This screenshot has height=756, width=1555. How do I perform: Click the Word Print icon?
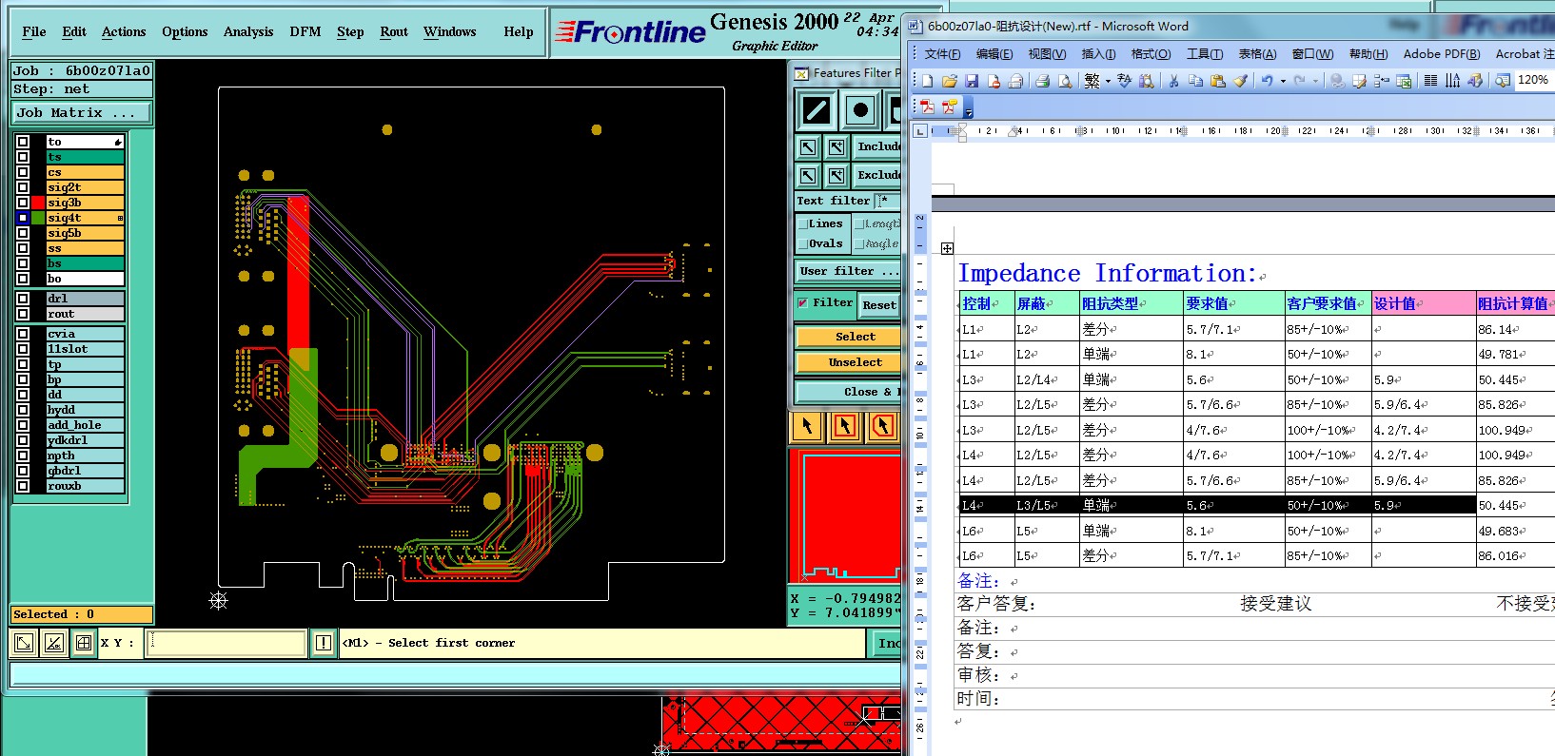(x=1042, y=81)
